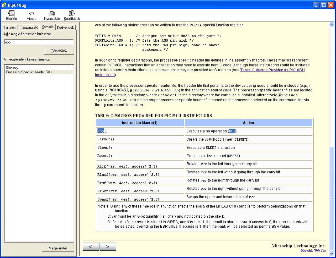
Task: Click the table title 'C MACROS PROVIDED' heading
Action: tap(154, 116)
